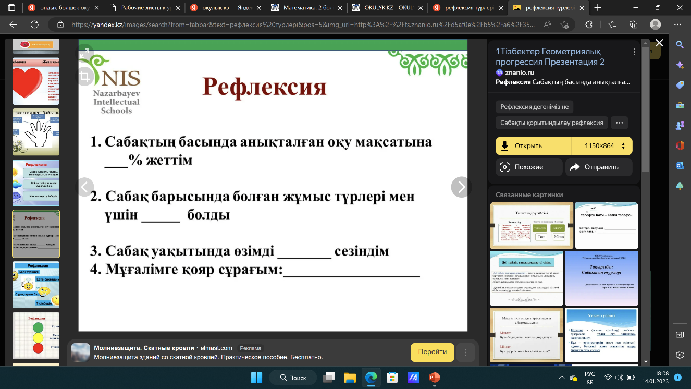The width and height of the screenshot is (691, 389).
Task: Open the browser extensions menu
Action: click(x=589, y=25)
